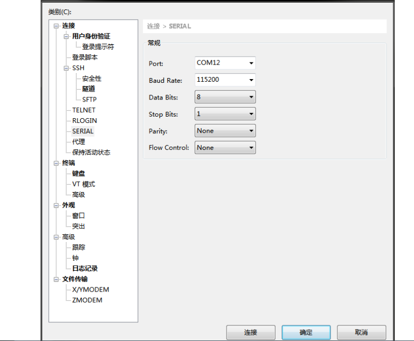This screenshot has width=414, height=341.
Task: Select RLOGIN tree item
Action: click(85, 121)
